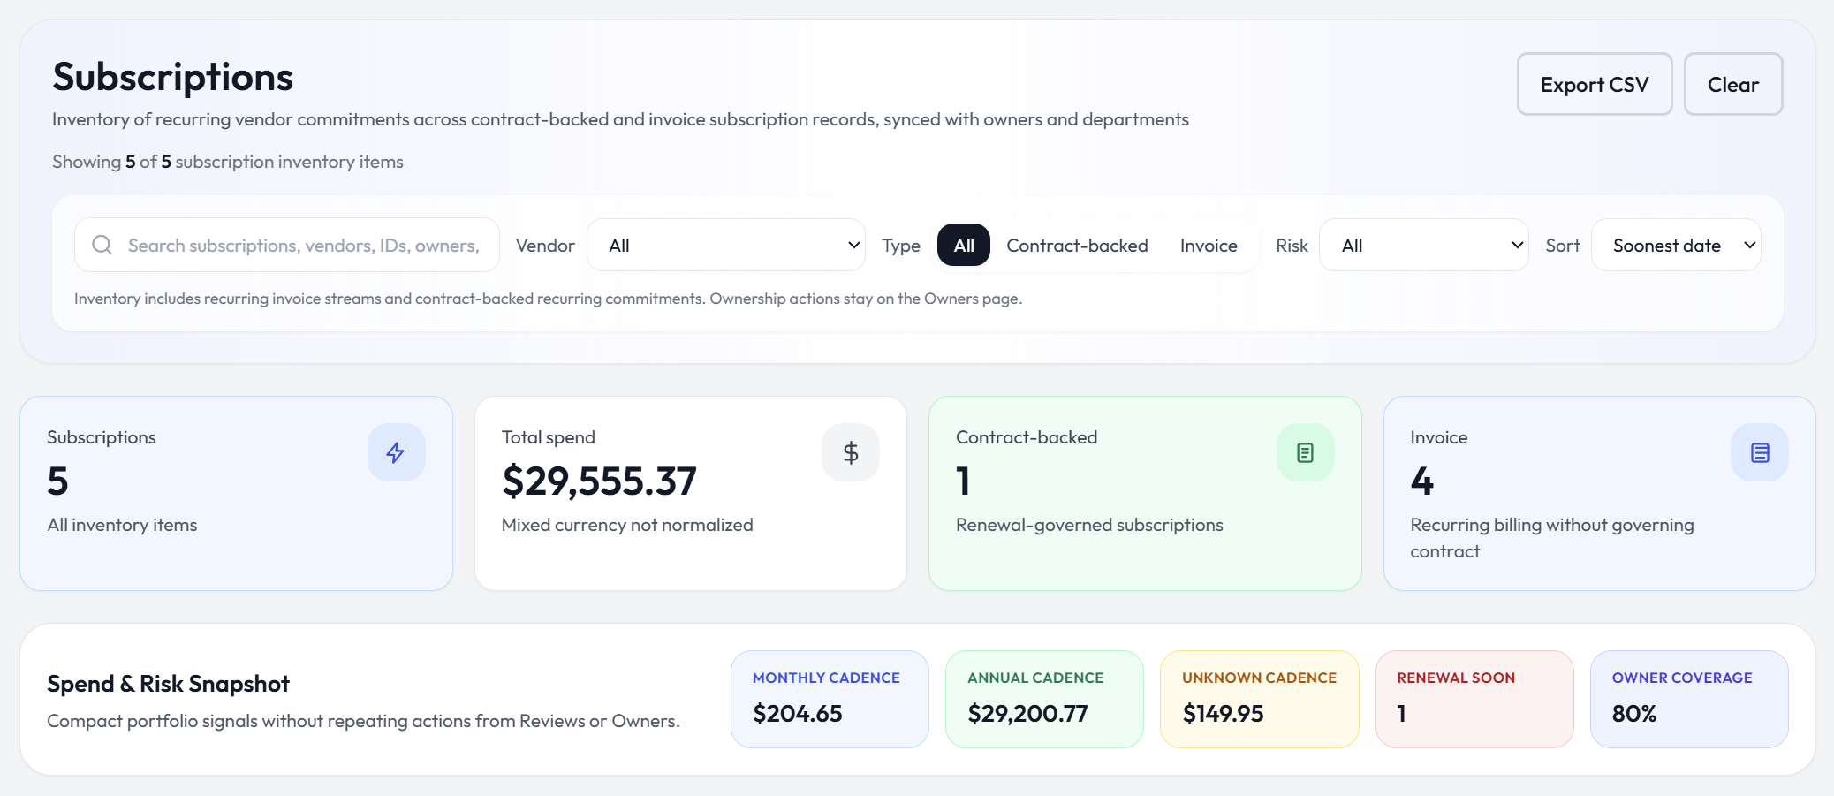1834x796 pixels.
Task: Click the Clear button
Action: point(1732,84)
